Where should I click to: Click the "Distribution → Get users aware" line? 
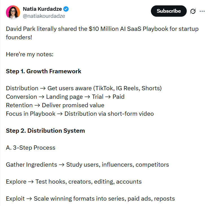point(83,88)
